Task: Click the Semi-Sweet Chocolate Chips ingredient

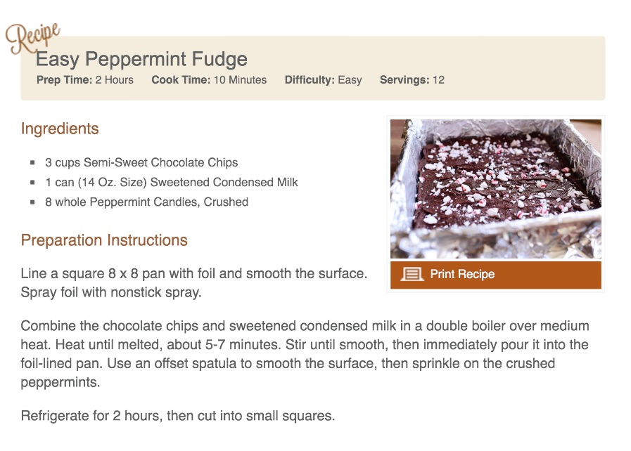Action: click(141, 162)
